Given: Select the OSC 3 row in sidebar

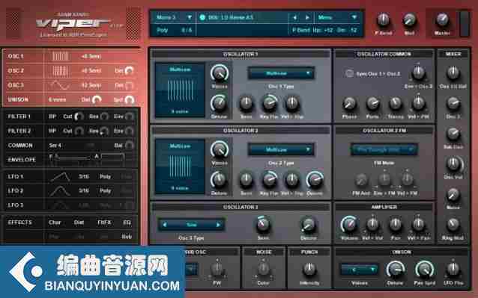Looking at the screenshot, I should 70,85.
